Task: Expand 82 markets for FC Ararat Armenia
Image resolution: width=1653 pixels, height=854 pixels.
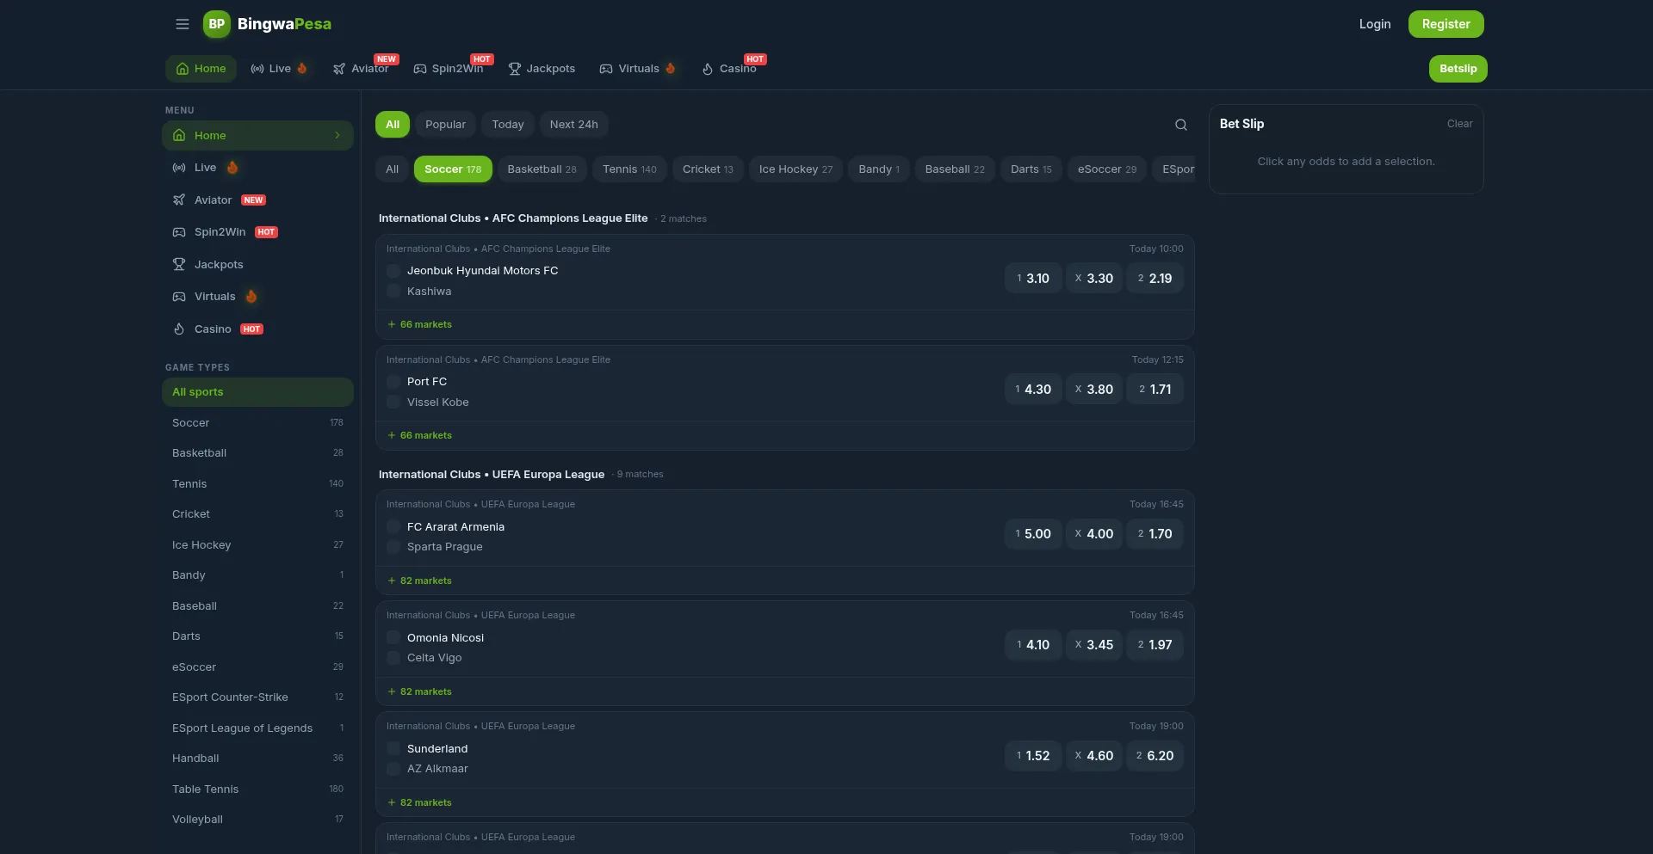Action: click(420, 581)
